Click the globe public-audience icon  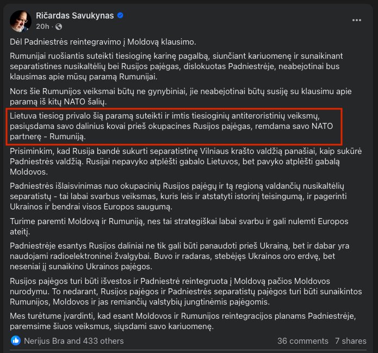click(x=59, y=27)
